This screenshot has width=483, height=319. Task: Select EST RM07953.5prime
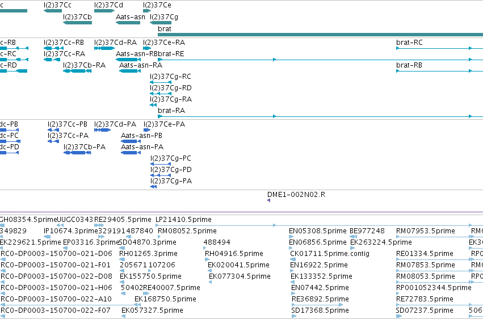pos(426,231)
